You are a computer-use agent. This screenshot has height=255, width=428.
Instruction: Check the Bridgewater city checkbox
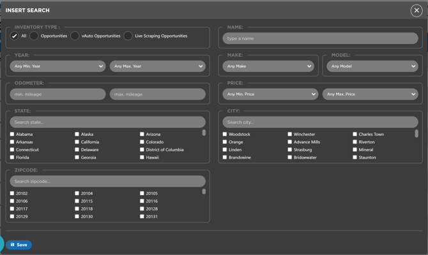(289, 157)
